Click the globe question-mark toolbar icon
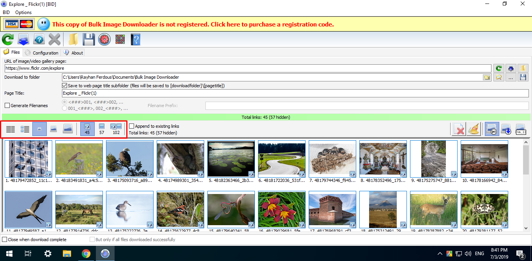The height and width of the screenshot is (261, 532). click(39, 39)
